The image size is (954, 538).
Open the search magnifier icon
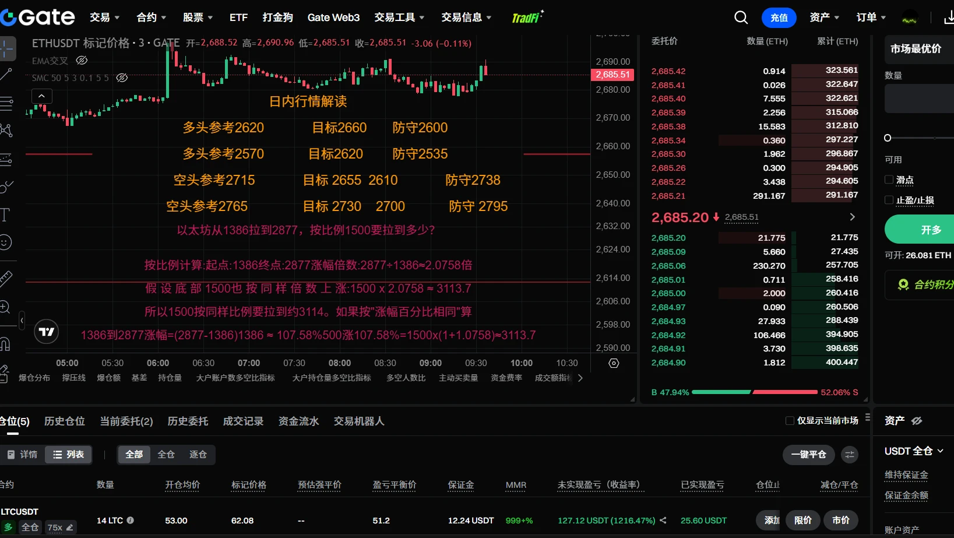pos(741,17)
